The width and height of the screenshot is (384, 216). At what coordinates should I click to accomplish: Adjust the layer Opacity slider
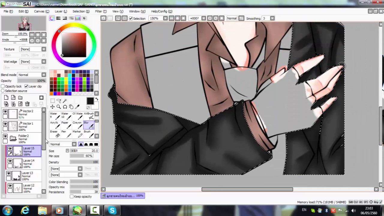coord(31,81)
